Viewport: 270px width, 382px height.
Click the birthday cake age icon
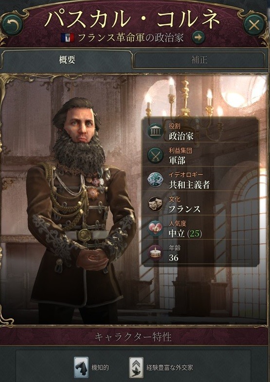155,253
